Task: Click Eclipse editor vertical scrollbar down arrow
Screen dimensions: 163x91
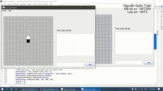Action: click(158, 83)
